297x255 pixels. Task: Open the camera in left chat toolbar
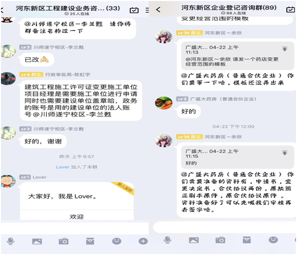[x=63, y=241]
